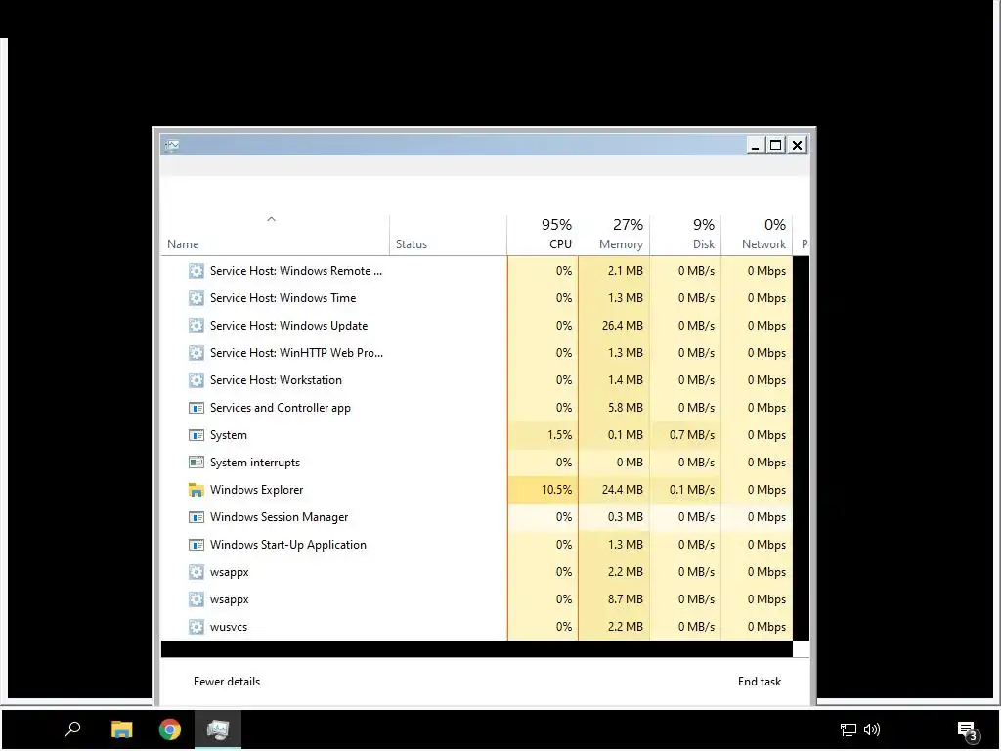1001x751 pixels.
Task: Launch Google Chrome from the taskbar
Action: (170, 729)
